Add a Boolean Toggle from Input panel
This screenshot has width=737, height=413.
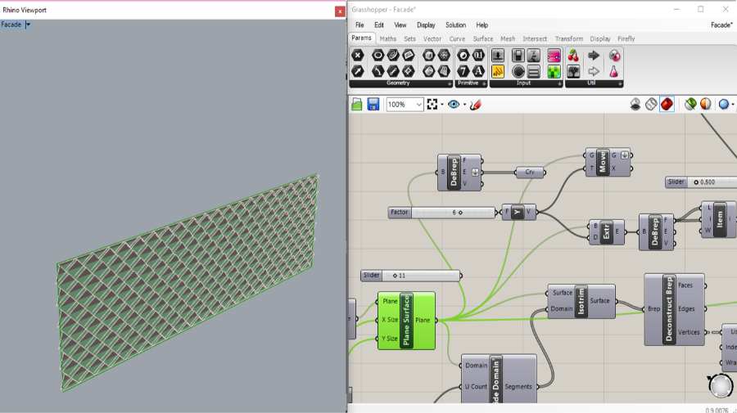(518, 56)
